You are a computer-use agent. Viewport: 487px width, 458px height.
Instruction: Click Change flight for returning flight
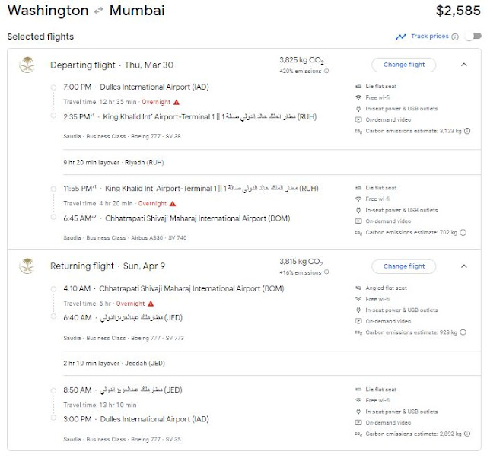pos(403,266)
